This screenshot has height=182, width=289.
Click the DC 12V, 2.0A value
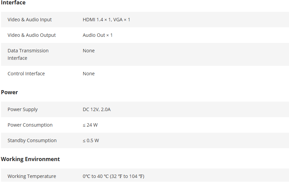[x=97, y=109]
